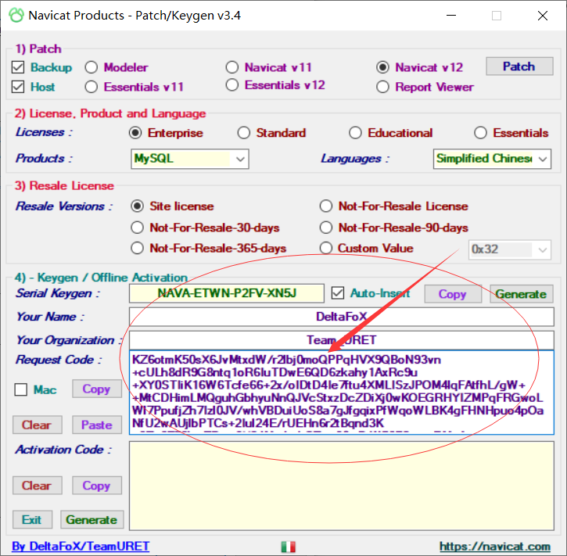This screenshot has height=556, width=567.
Task: Toggle the Backup checkbox
Action: click(18, 67)
